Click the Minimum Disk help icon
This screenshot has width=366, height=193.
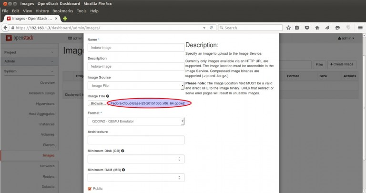pyautogui.click(x=123, y=151)
